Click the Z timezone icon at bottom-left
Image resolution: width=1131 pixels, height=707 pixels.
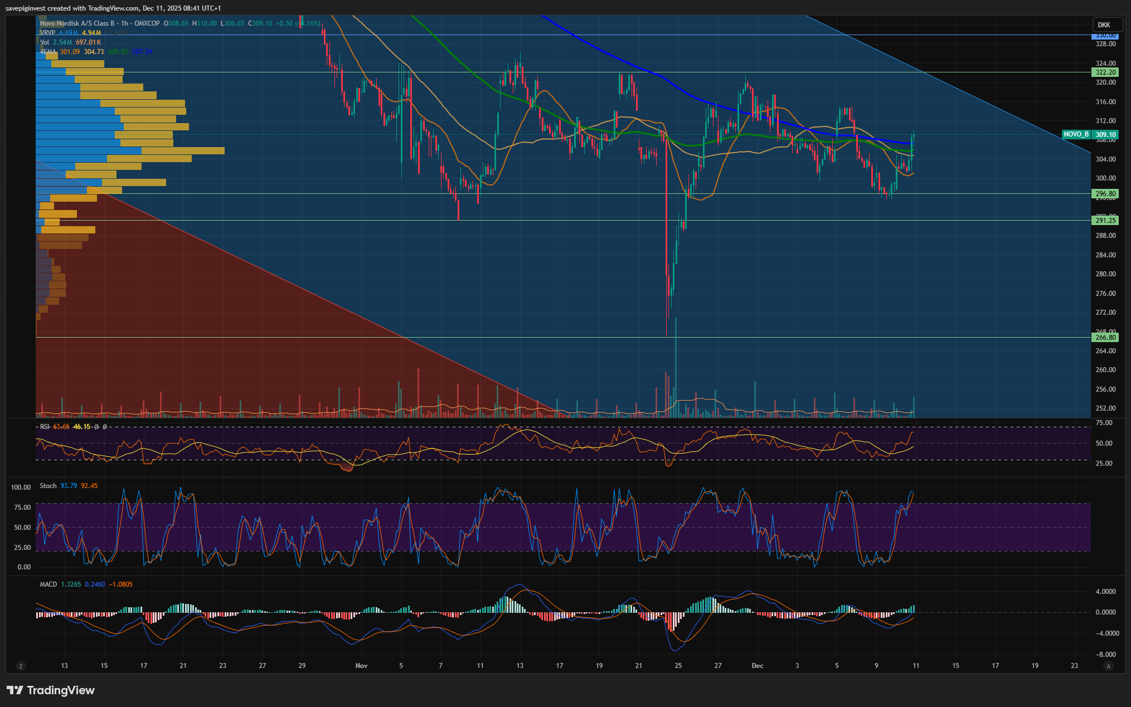(x=21, y=666)
